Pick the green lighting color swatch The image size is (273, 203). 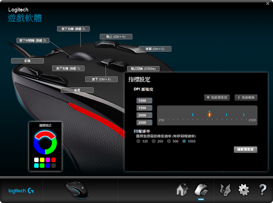tap(42, 165)
